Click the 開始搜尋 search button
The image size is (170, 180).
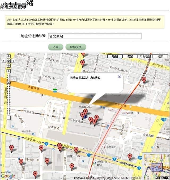click(76, 47)
